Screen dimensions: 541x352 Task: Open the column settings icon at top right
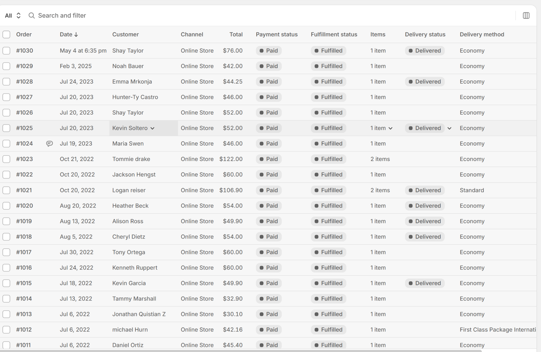[x=526, y=15]
